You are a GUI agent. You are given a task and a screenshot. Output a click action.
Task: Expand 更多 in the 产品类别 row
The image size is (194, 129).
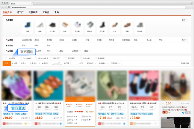[184, 40]
